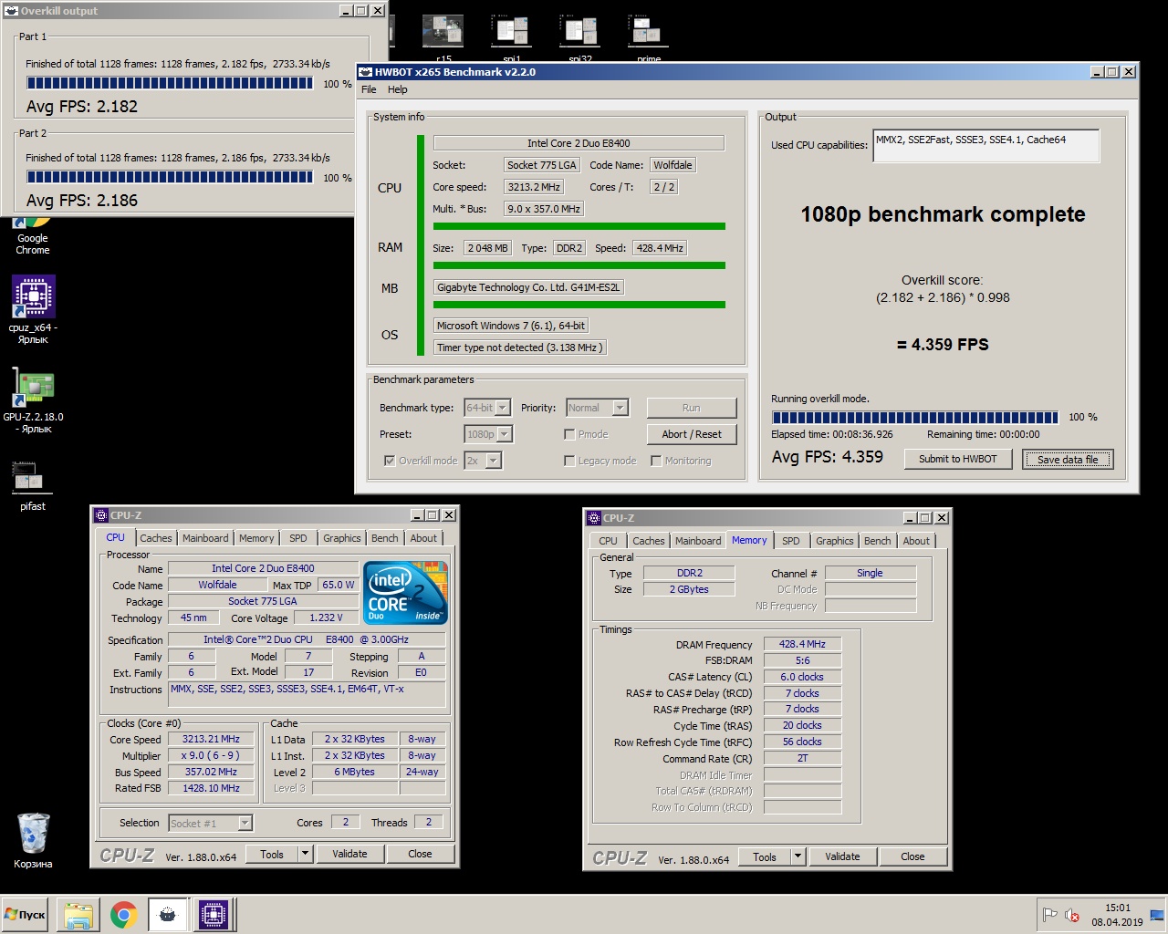The image size is (1168, 934).
Task: Click the Run benchmark button
Action: (692, 408)
